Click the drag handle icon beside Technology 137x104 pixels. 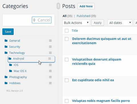point(50,53)
